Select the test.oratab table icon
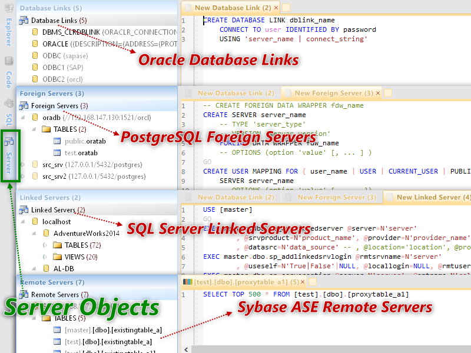Image resolution: width=471 pixels, height=353 pixels. coord(57,153)
